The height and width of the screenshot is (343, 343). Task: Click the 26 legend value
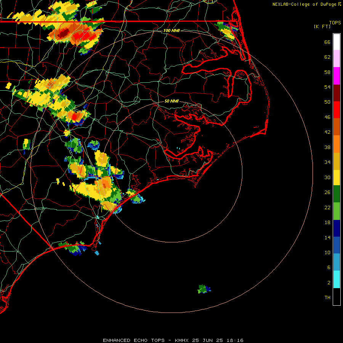coord(327,192)
